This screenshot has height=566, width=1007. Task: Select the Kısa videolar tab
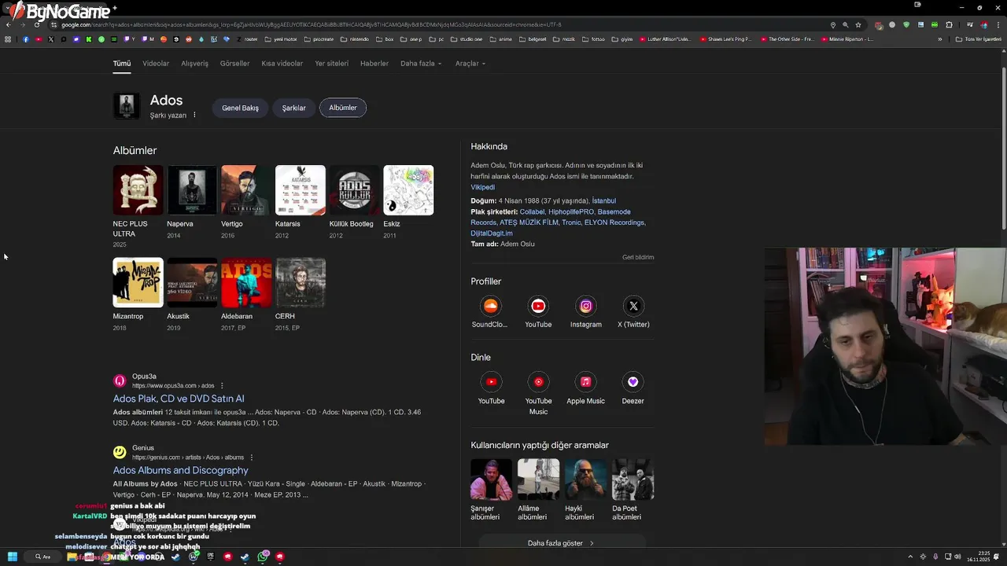[282, 64]
